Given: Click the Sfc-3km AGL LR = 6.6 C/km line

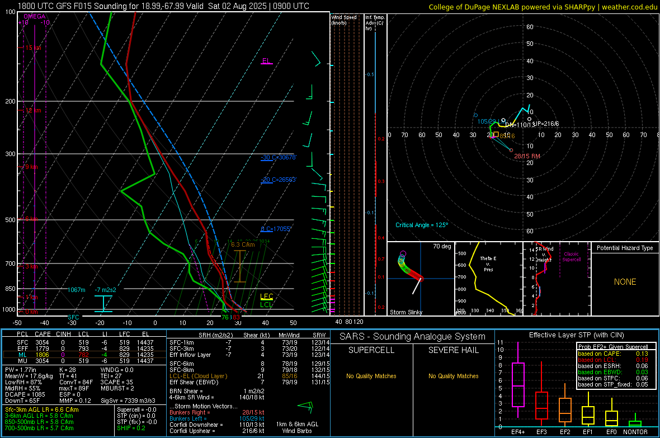Looking at the screenshot, I should (42, 409).
